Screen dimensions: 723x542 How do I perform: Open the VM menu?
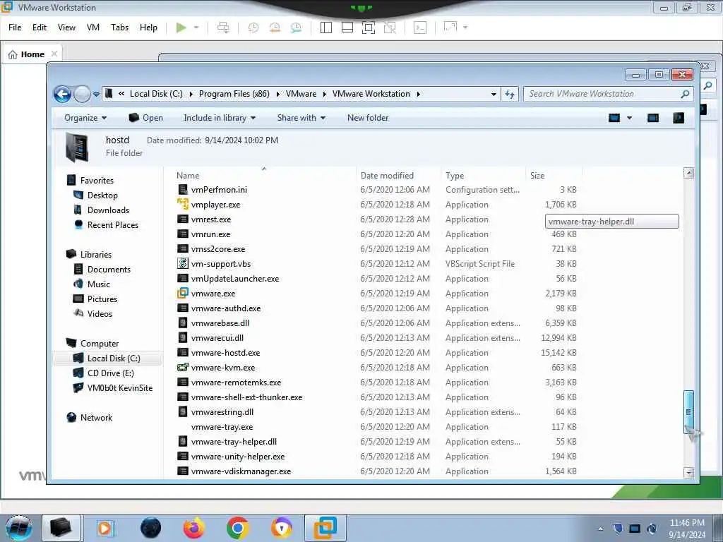[93, 28]
